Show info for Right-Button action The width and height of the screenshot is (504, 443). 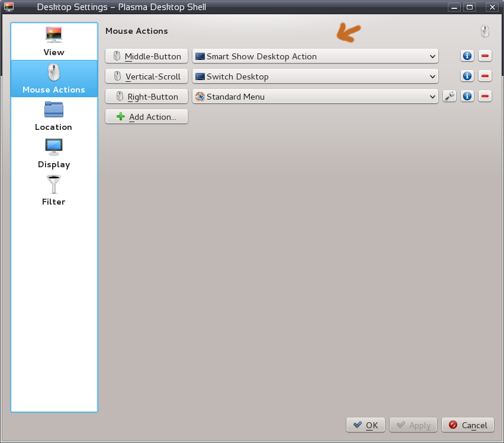click(467, 96)
